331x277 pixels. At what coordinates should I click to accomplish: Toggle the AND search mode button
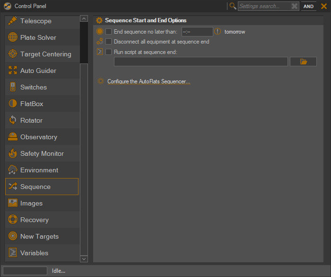tap(308, 6)
